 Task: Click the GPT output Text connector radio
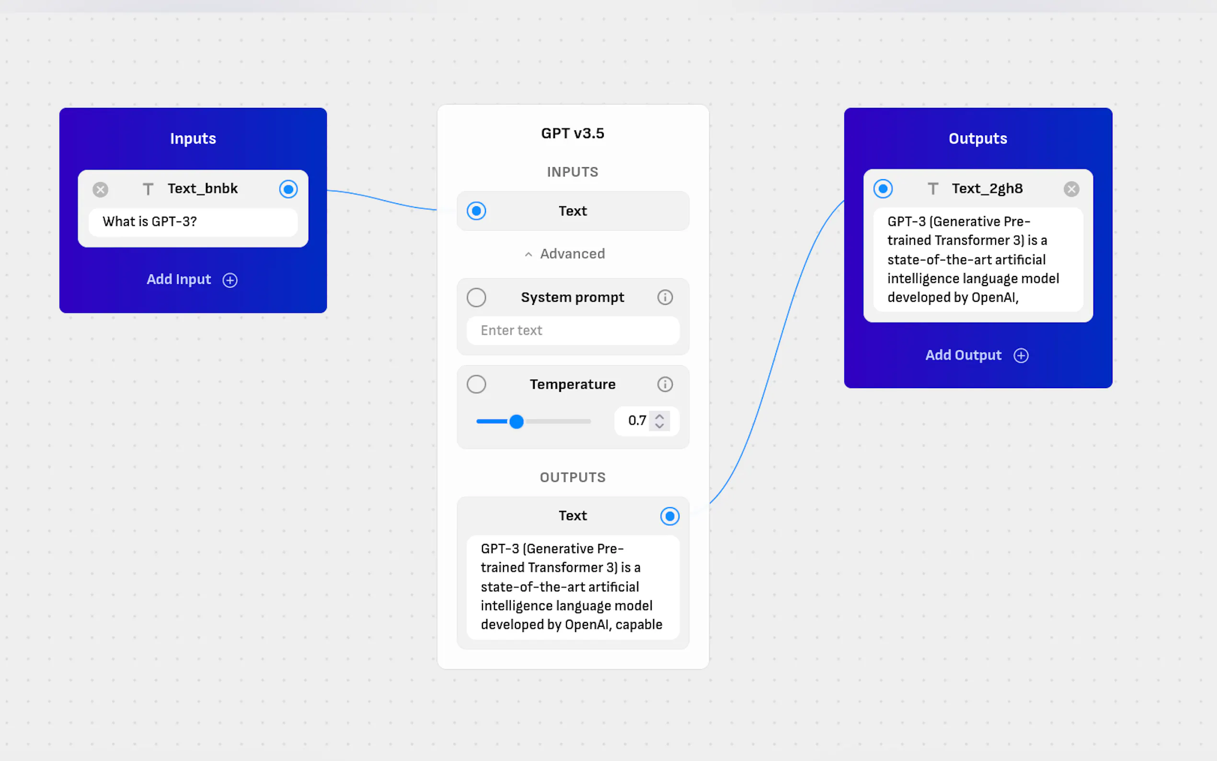(670, 517)
